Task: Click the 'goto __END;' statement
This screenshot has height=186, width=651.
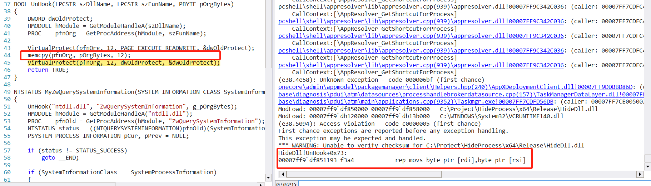Action: pos(60,158)
